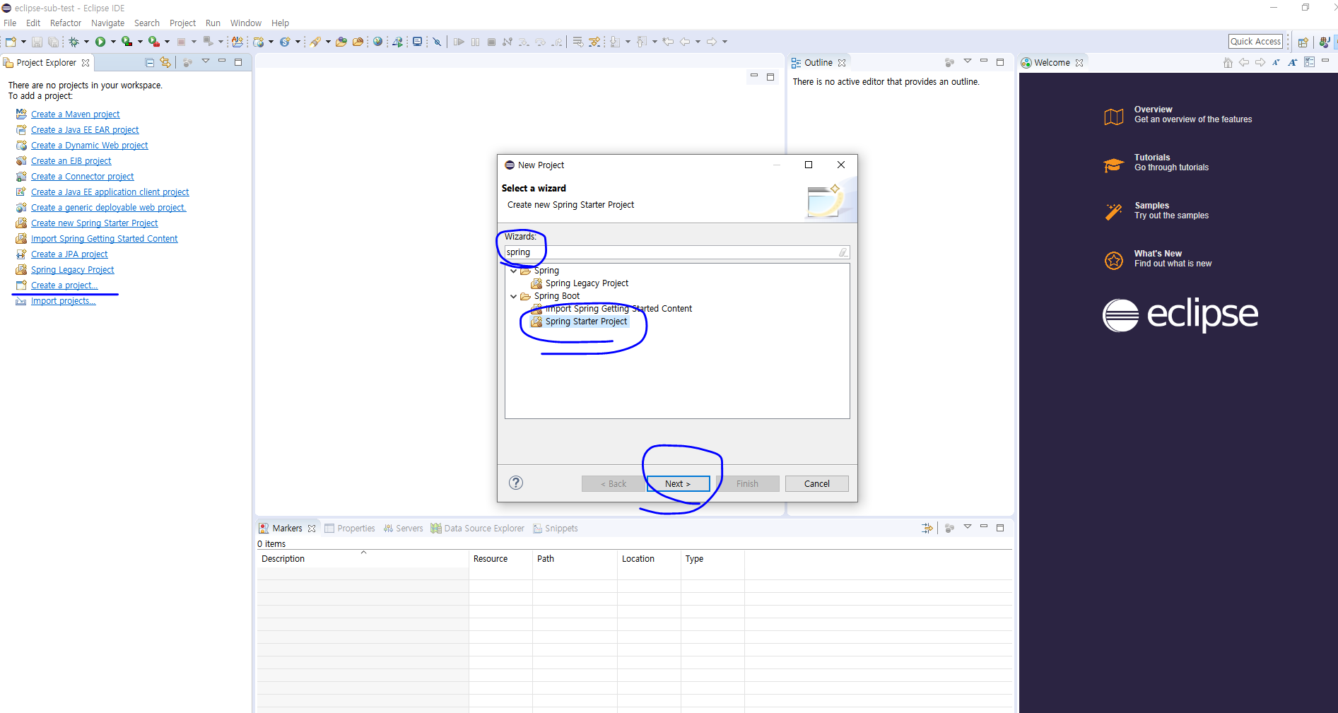Click the help question mark in New Project

point(516,483)
